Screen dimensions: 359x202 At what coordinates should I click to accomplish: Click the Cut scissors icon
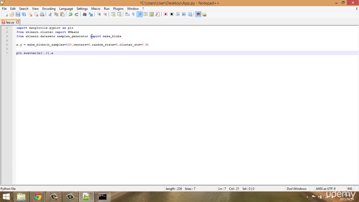pos(50,14)
